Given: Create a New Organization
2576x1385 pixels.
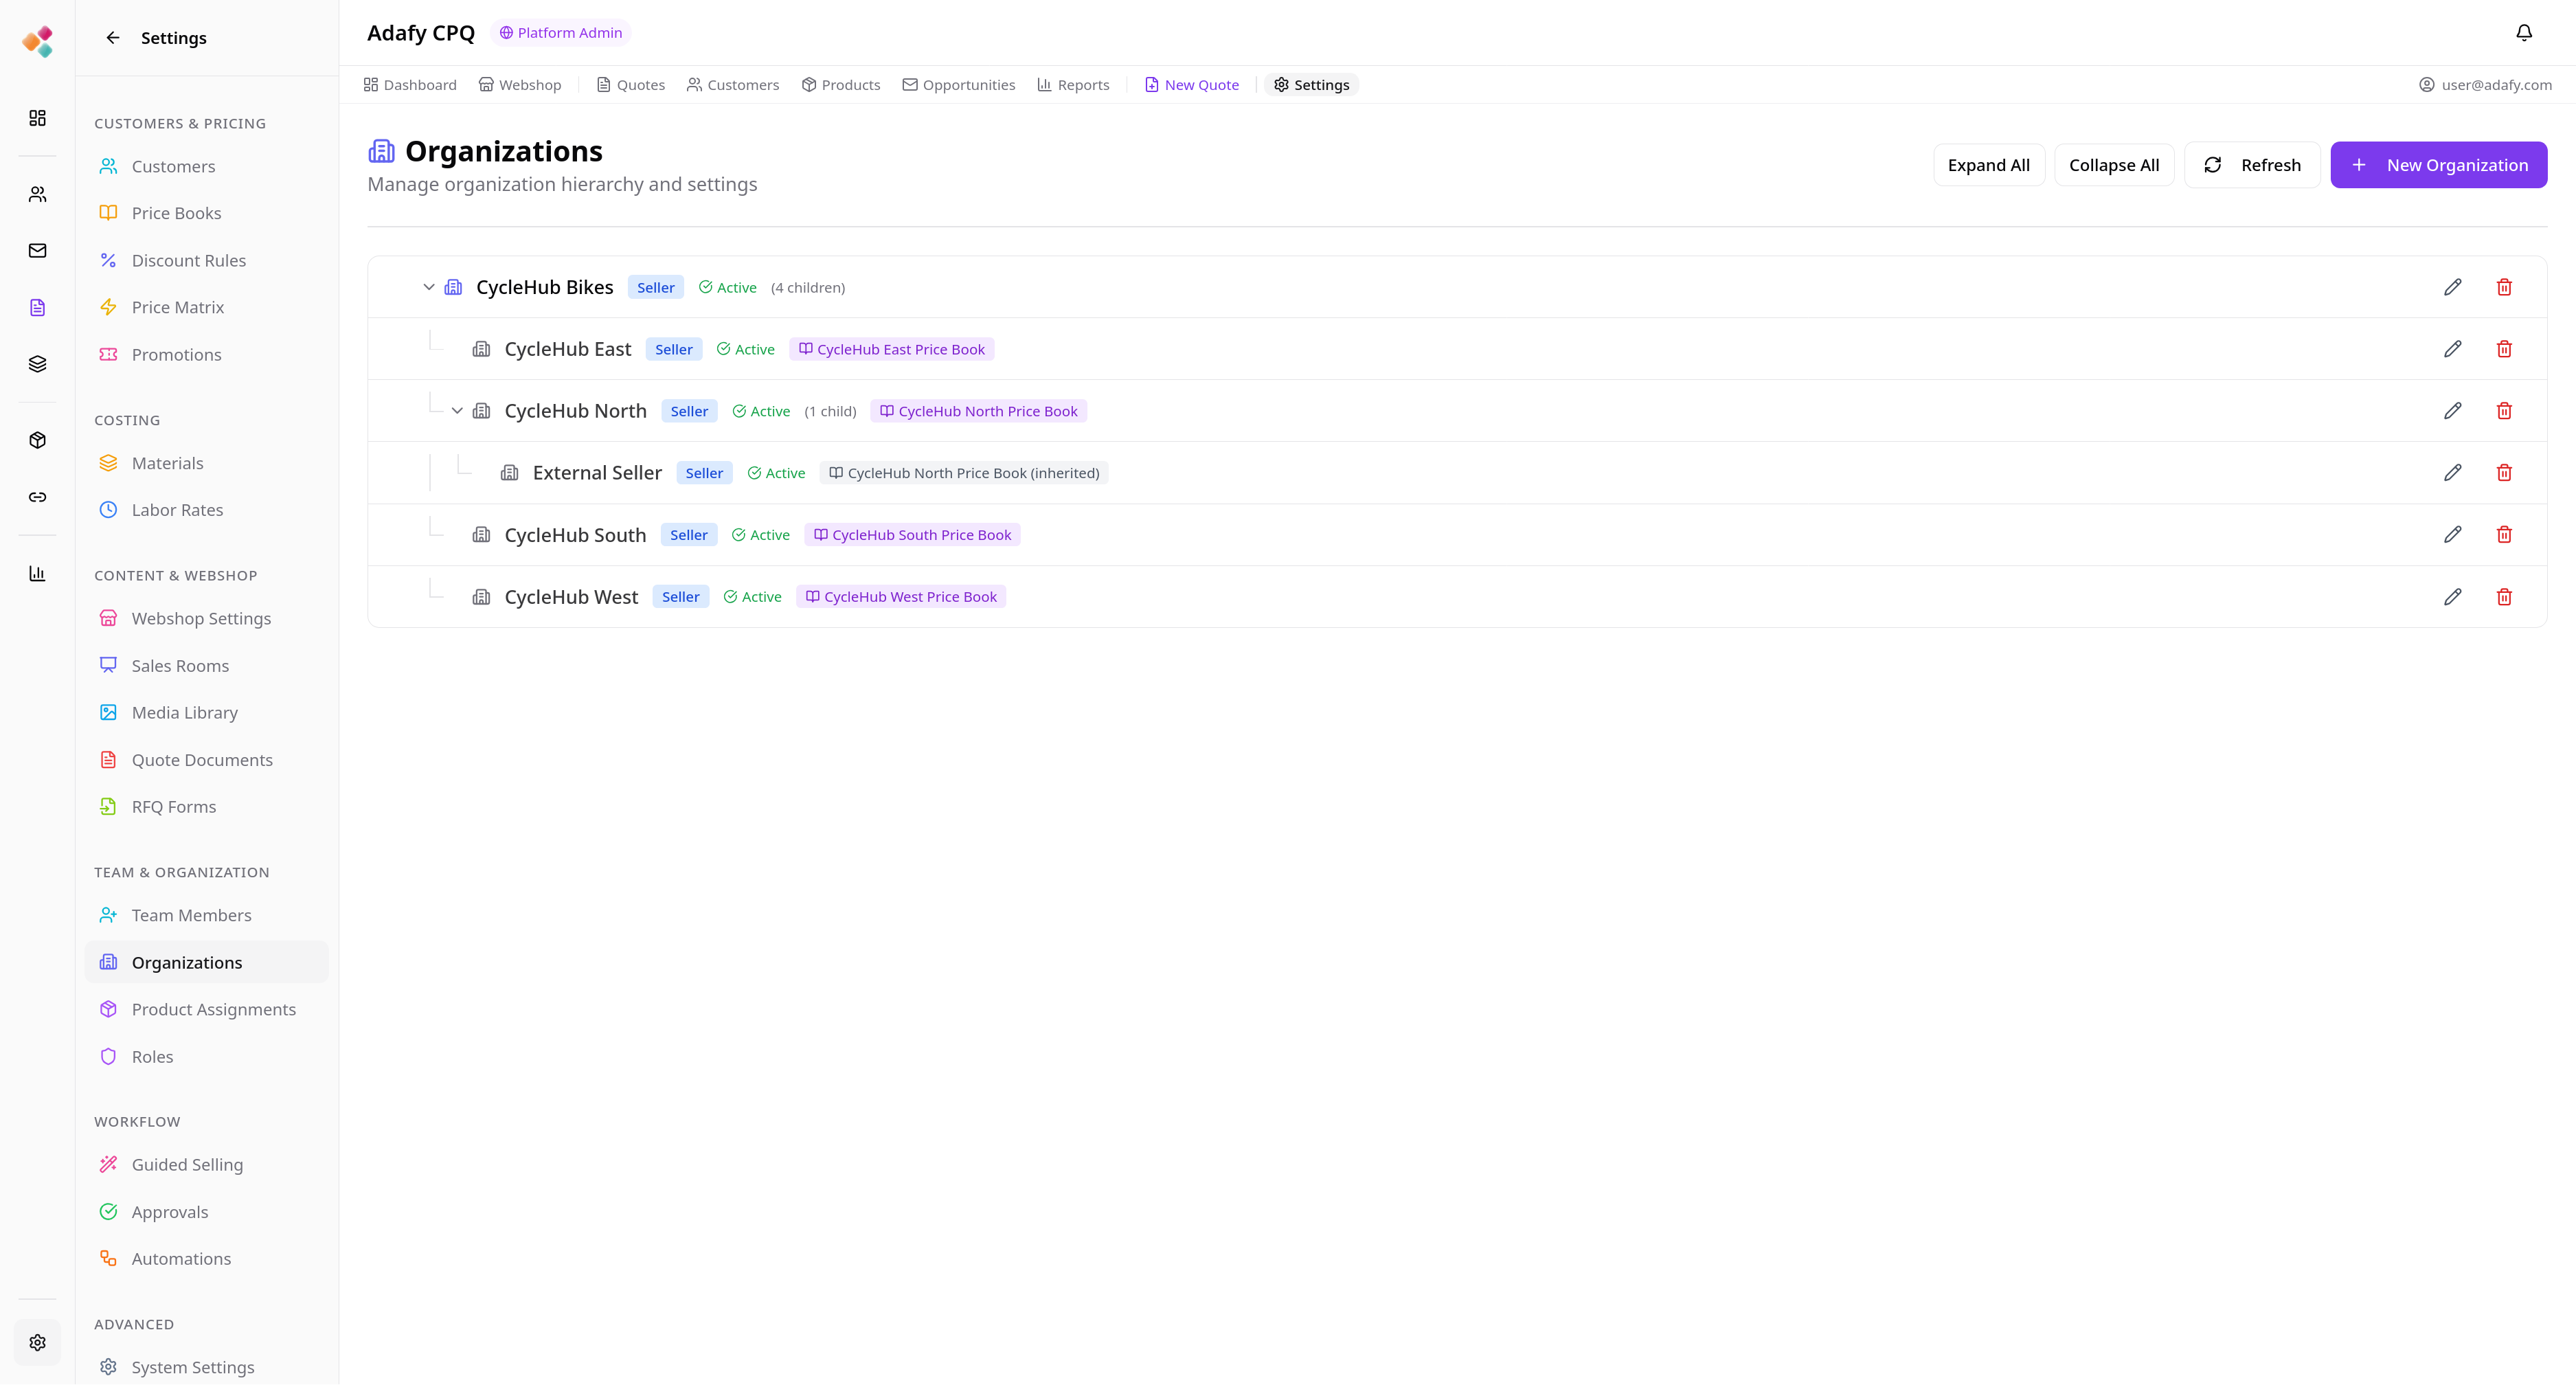Looking at the screenshot, I should click(2438, 165).
